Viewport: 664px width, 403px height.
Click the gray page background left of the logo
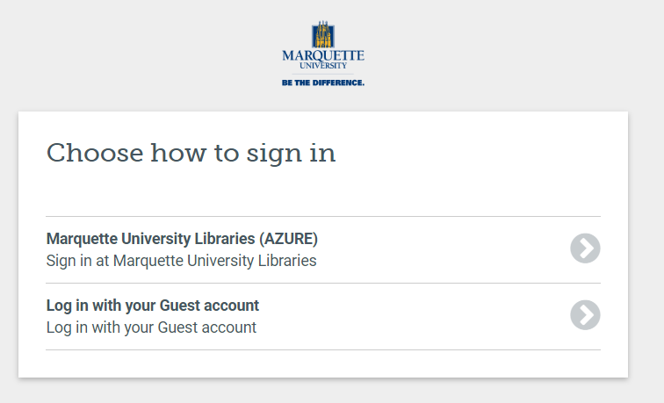(x=132, y=53)
